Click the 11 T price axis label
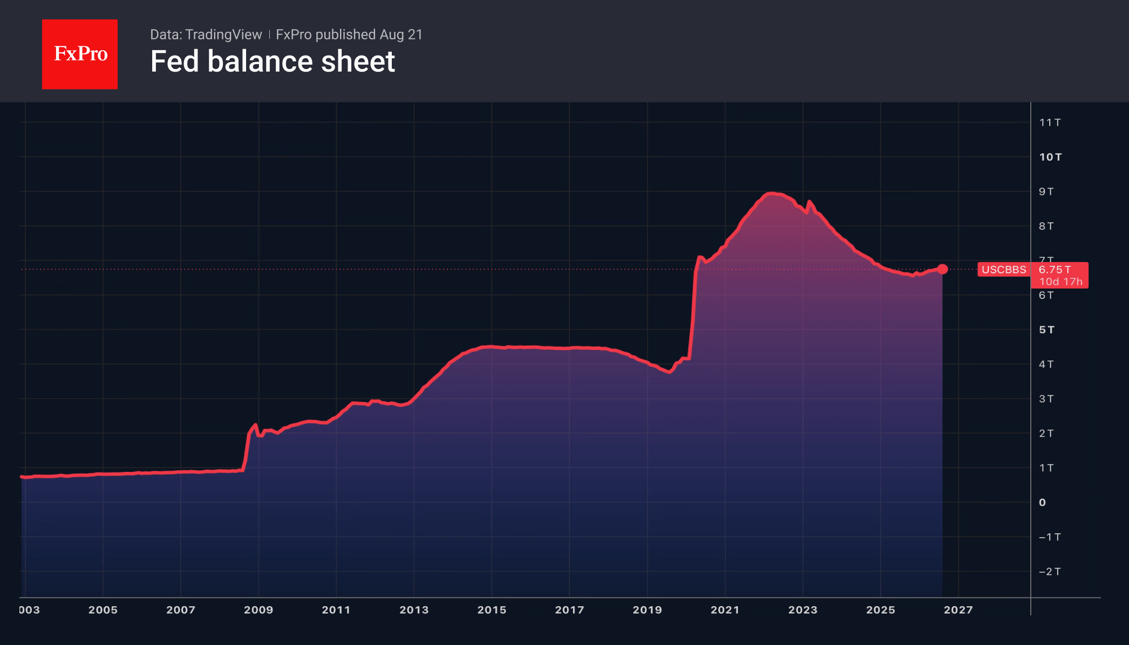This screenshot has height=645, width=1129. [x=1050, y=122]
